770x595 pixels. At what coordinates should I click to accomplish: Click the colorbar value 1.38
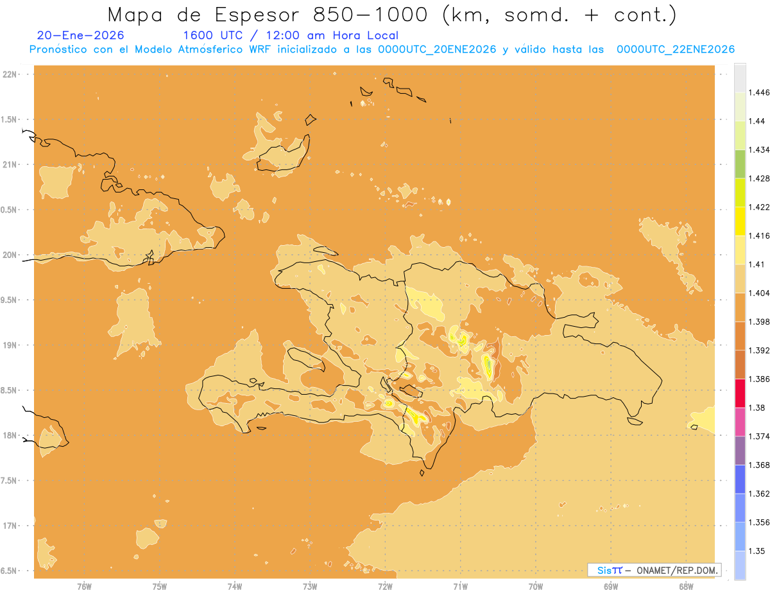click(x=757, y=408)
